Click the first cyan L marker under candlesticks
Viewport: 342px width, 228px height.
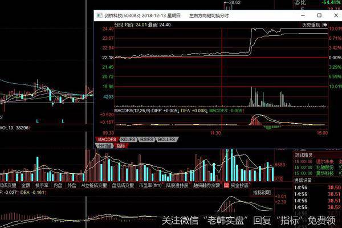tap(38, 121)
